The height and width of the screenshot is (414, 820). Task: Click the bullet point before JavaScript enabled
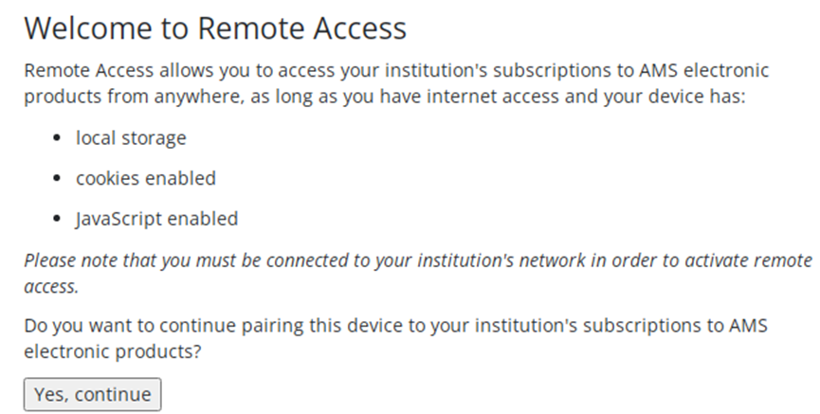(57, 219)
